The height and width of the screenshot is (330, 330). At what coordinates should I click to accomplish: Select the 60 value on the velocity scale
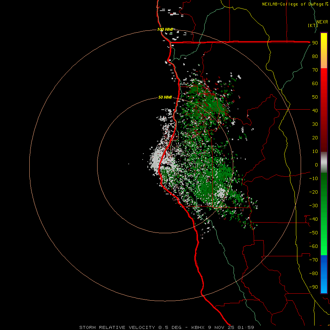coord(315,84)
